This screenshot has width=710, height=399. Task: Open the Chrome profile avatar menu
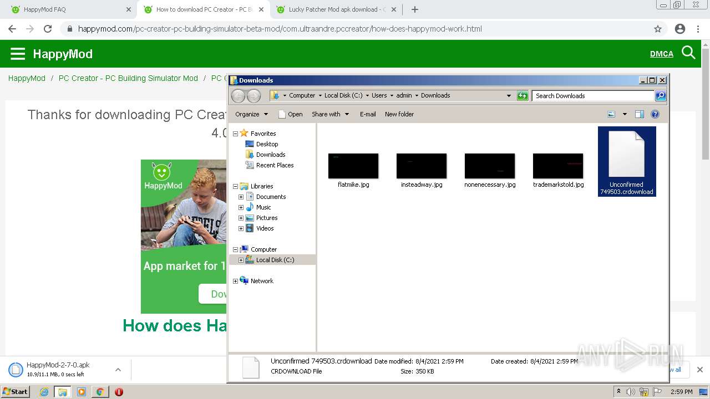coord(680,29)
